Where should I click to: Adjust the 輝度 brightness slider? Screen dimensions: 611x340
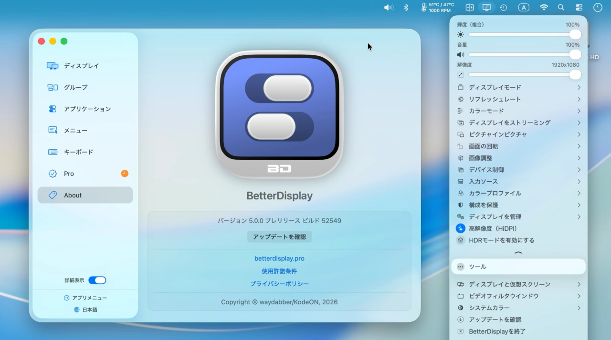click(x=524, y=34)
